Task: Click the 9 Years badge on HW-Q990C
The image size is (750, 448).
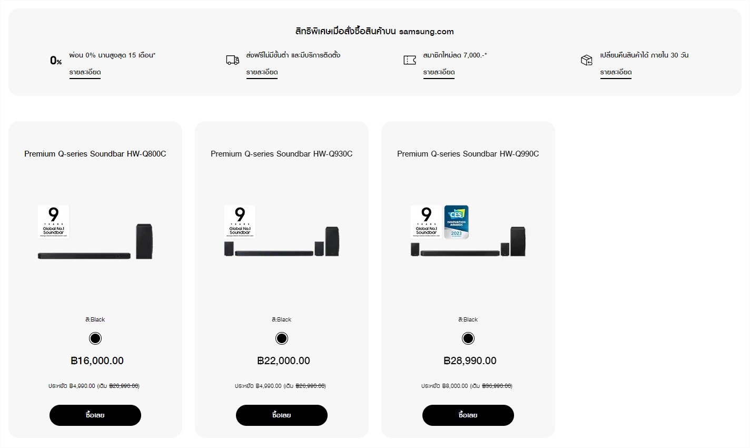Action: 427,221
